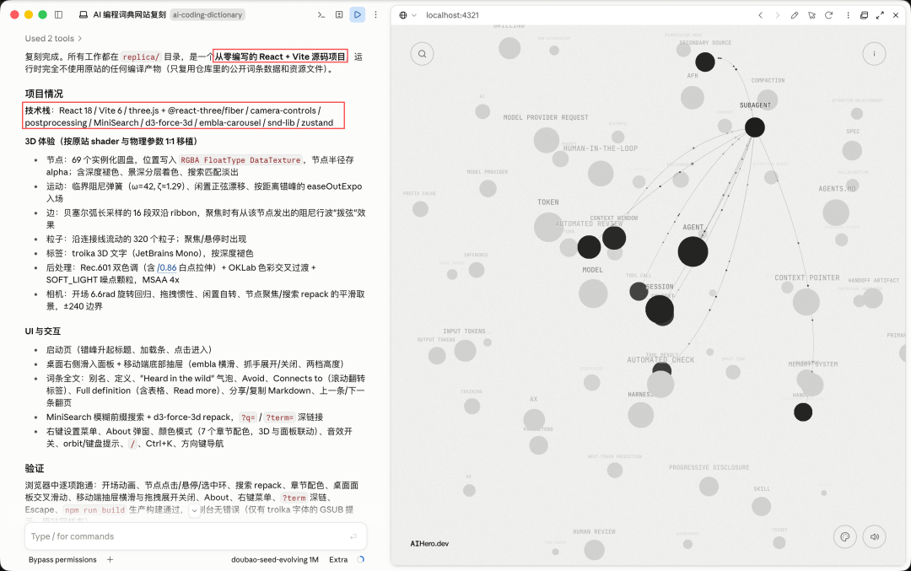Viewport: 911px width, 571px height.
Task: Open the chat panel three-dot menu
Action: tap(376, 14)
